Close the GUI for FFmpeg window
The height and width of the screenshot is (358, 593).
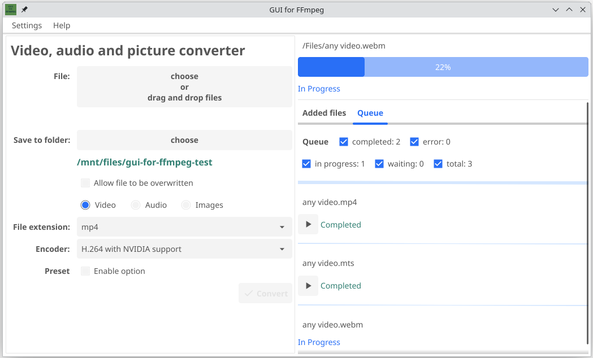pyautogui.click(x=582, y=10)
